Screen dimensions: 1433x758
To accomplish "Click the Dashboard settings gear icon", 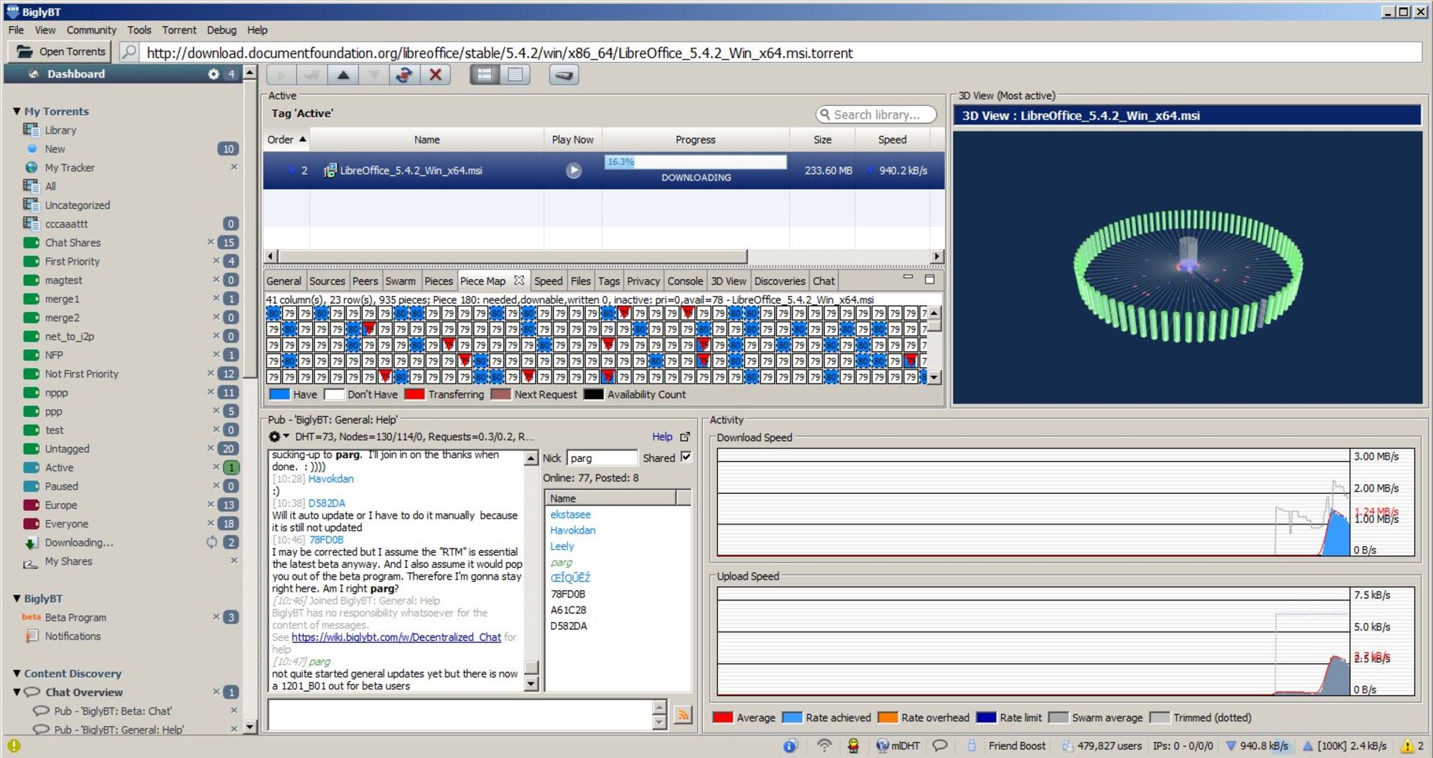I will (213, 74).
